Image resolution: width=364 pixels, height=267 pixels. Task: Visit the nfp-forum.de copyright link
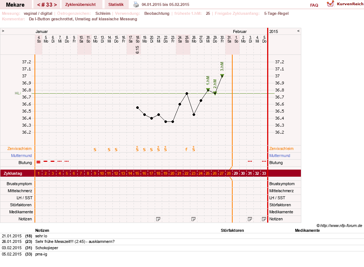click(339, 226)
